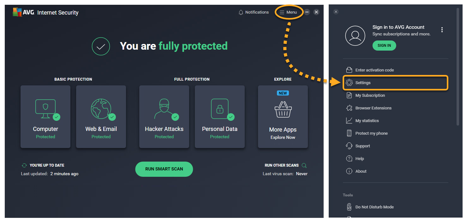
Task: Open My Subscription menu entry
Action: click(x=370, y=96)
